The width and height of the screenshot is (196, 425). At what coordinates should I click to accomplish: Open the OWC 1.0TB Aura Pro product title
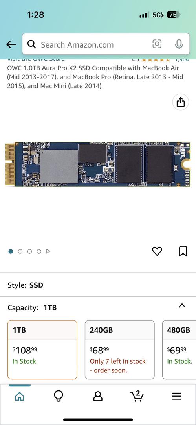click(x=95, y=77)
